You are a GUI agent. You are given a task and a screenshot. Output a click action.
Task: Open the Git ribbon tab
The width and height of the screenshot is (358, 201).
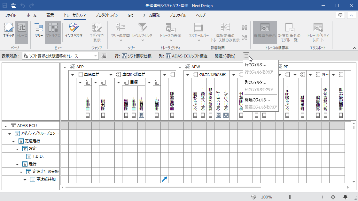(x=130, y=15)
